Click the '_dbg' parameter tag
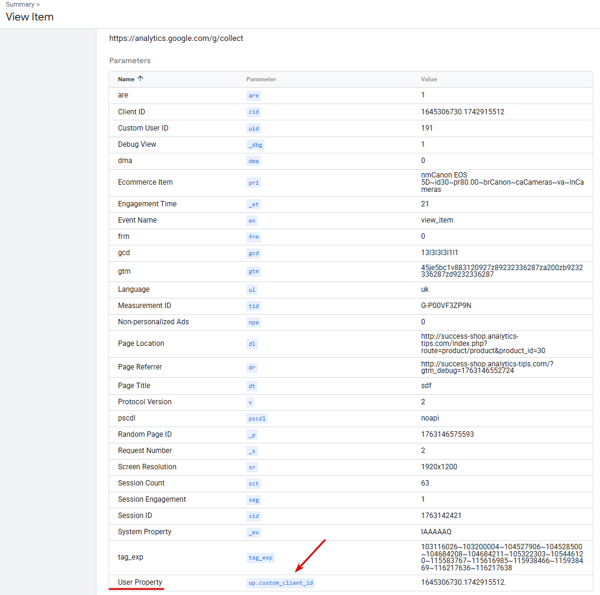The width and height of the screenshot is (600, 595). [x=255, y=144]
